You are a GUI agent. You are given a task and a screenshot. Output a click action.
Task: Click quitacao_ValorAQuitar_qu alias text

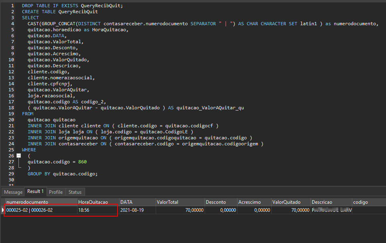[210, 108]
